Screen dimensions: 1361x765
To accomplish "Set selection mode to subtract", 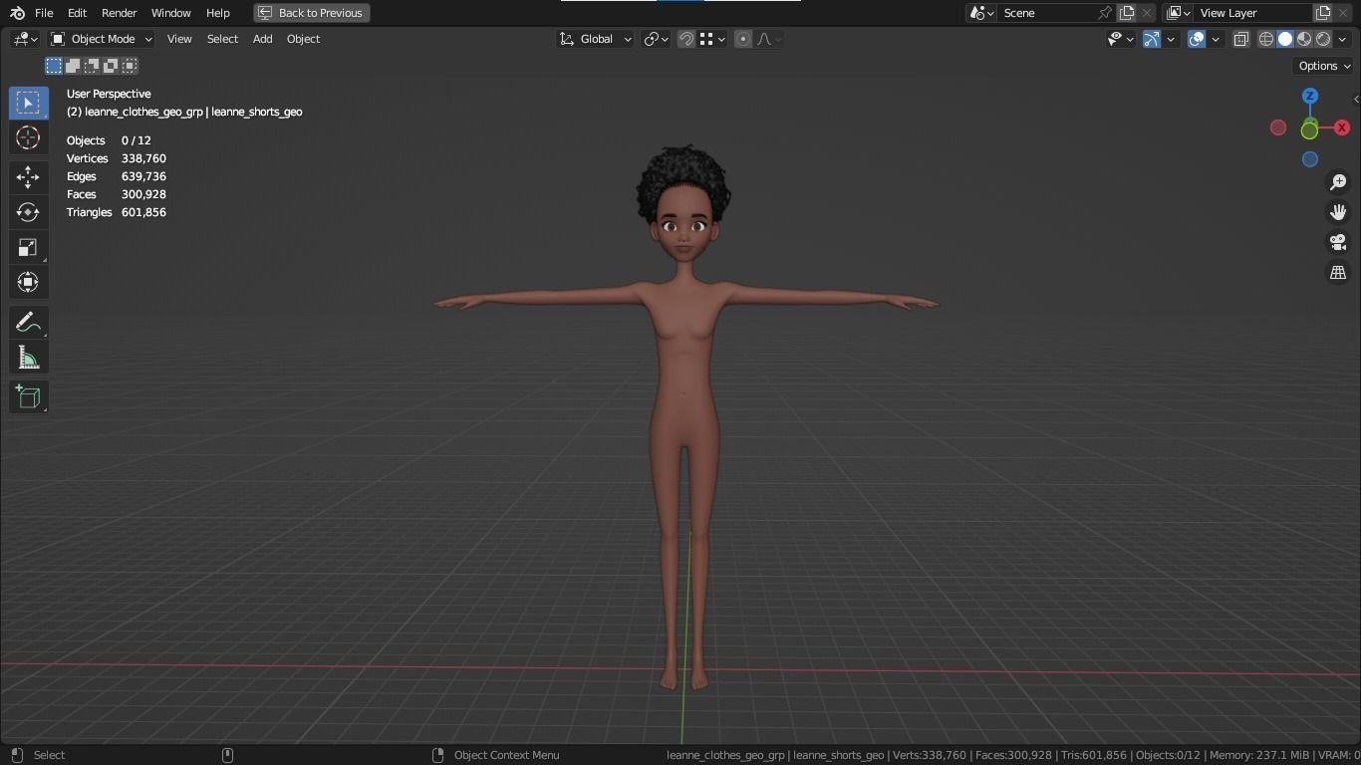I will 92,66.
